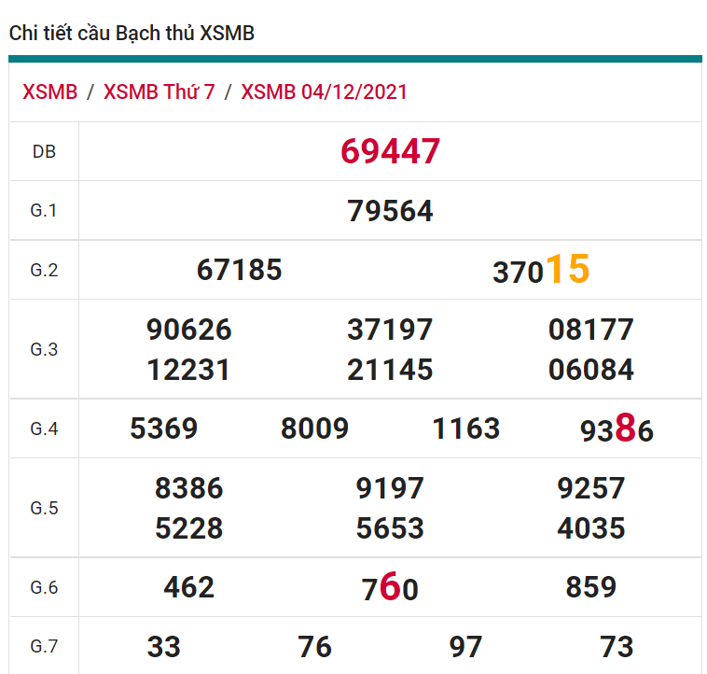Click the heading Chi tiết cầu Bạch thủ XSMB
The width and height of the screenshot is (707, 674).
click(132, 34)
